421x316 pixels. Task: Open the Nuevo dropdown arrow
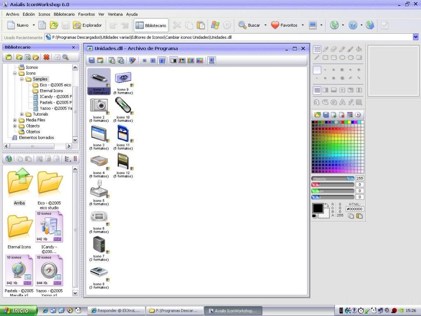tap(34, 25)
